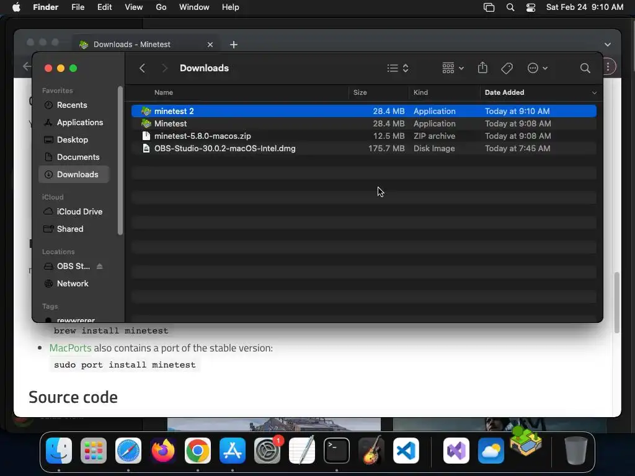Open the File menu
The width and height of the screenshot is (635, 476).
point(78,7)
